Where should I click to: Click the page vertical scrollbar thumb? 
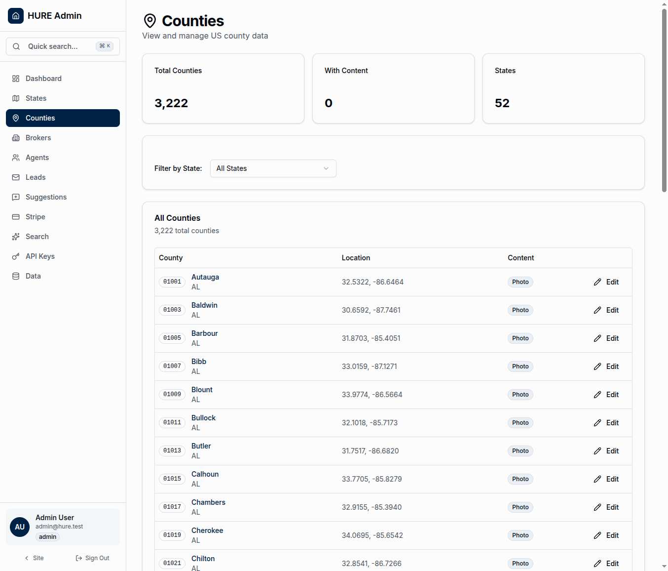[664, 99]
